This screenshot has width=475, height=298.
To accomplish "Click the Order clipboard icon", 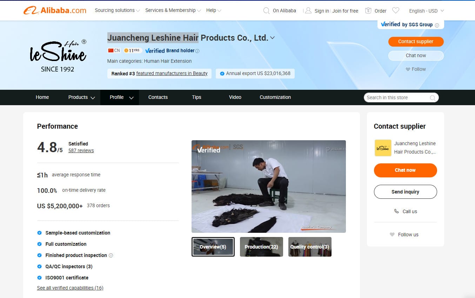I will point(368,11).
